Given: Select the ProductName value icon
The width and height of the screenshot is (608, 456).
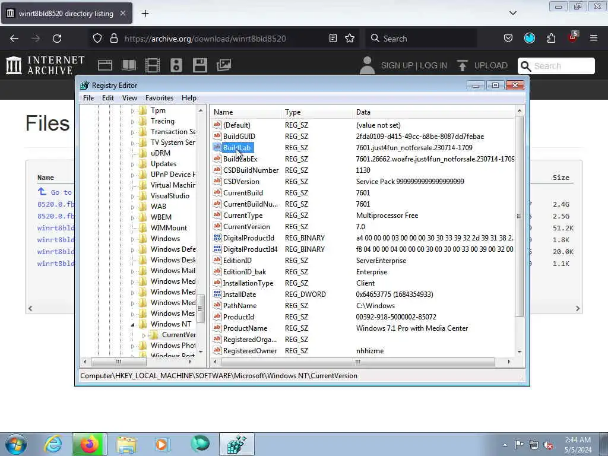Looking at the screenshot, I should (x=217, y=328).
